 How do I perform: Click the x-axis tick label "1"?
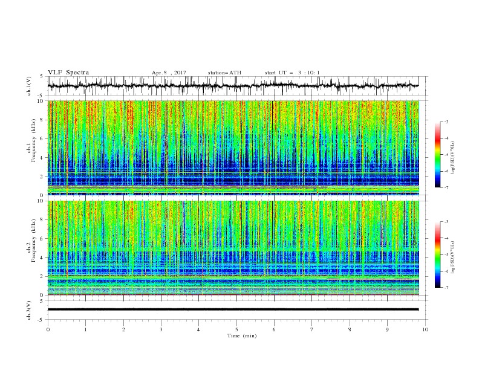(85, 329)
